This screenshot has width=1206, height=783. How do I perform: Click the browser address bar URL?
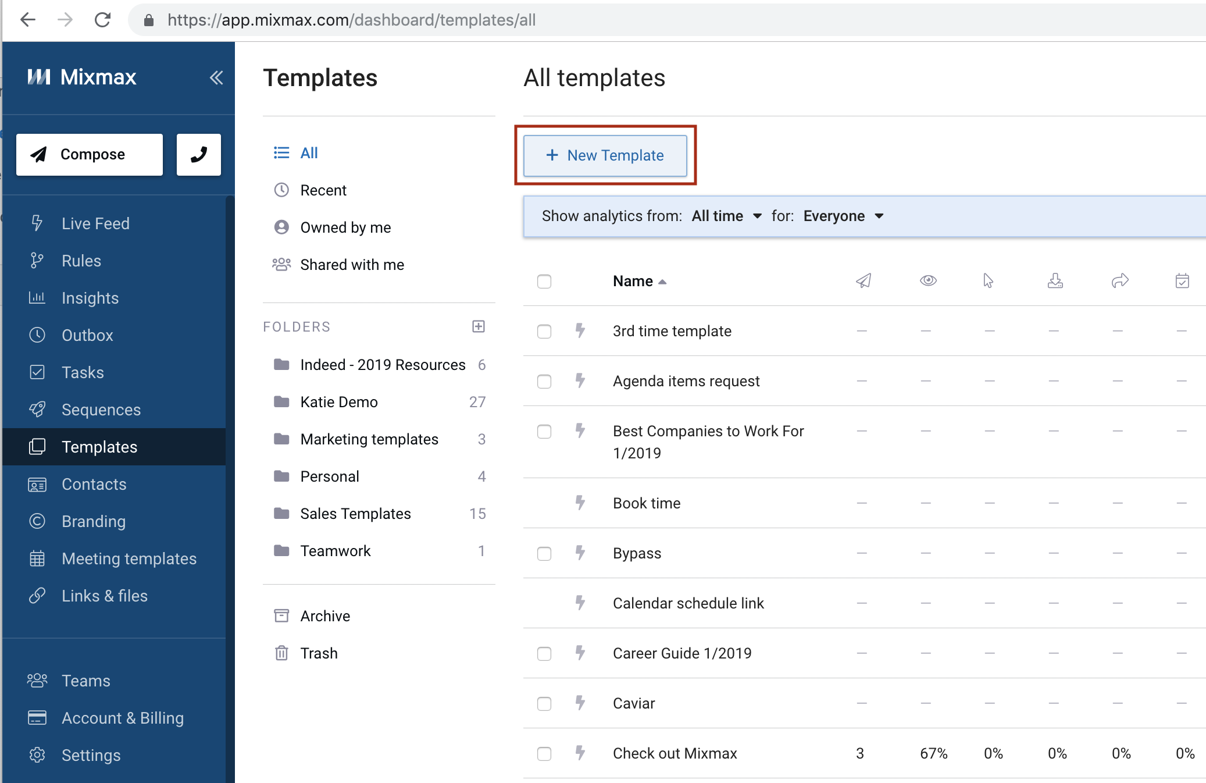click(x=351, y=20)
